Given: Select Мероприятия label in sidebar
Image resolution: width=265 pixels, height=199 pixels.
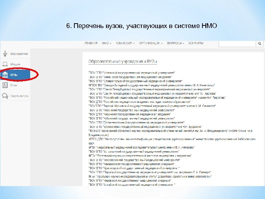Looking at the screenshot, I should (19, 54).
